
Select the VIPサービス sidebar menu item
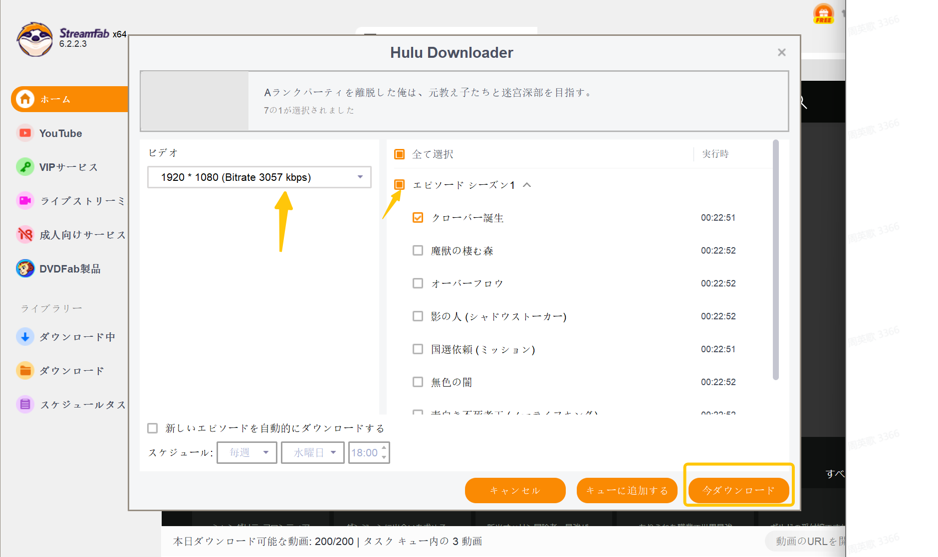(x=70, y=167)
